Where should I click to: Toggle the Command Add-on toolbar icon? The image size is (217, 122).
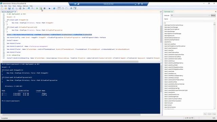(75, 8)
